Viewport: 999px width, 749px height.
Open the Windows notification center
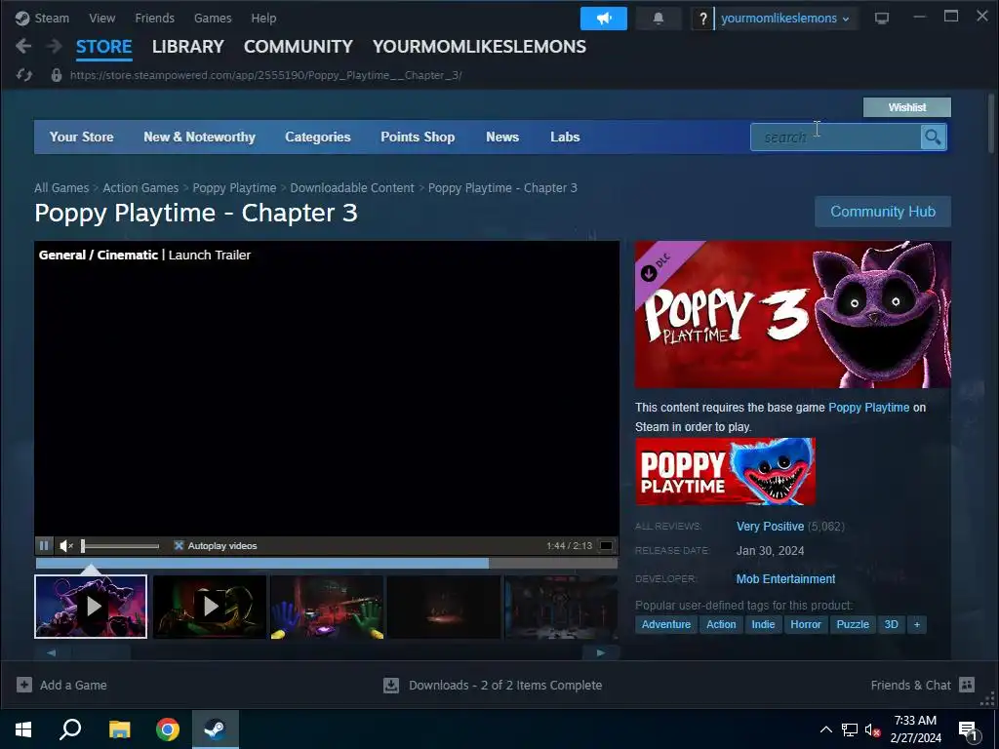click(x=969, y=730)
